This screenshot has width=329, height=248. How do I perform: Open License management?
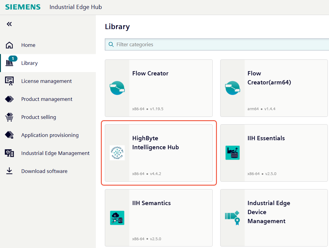(x=48, y=81)
